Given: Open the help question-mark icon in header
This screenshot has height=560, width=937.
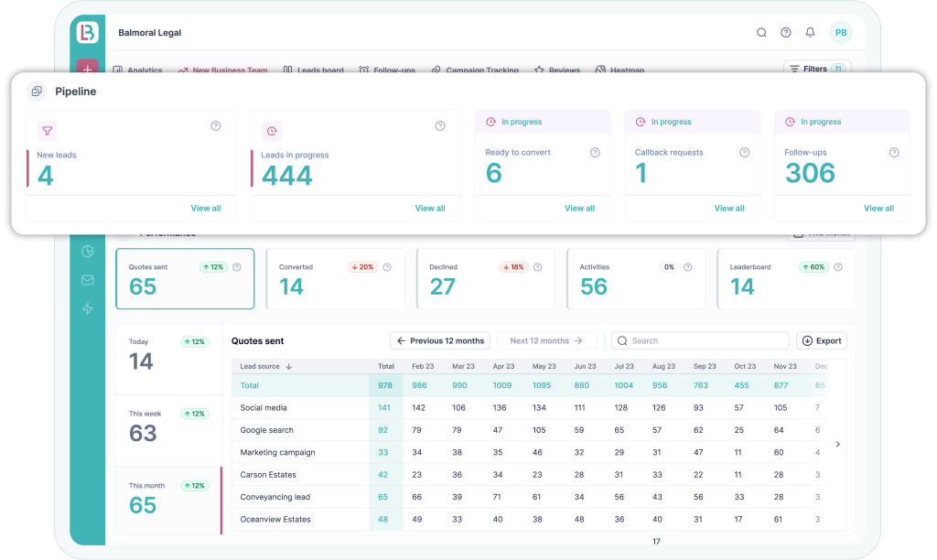Looking at the screenshot, I should click(786, 33).
